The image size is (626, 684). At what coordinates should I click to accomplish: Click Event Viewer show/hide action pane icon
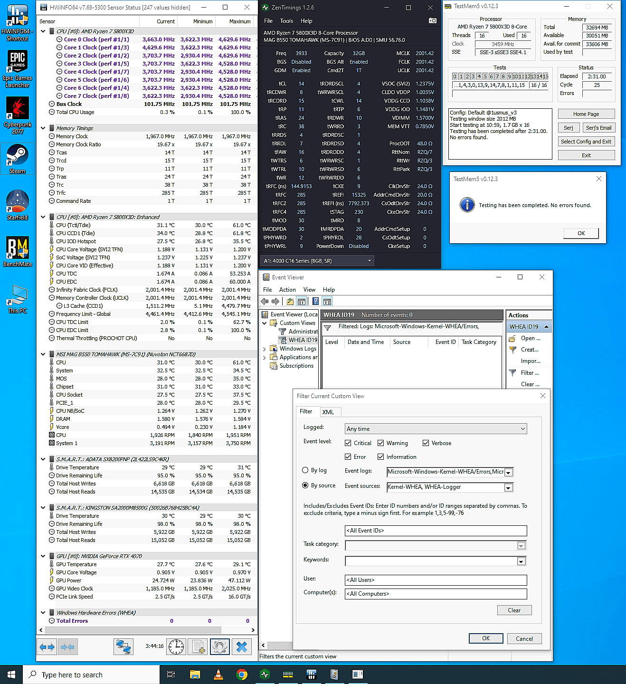[x=327, y=301]
